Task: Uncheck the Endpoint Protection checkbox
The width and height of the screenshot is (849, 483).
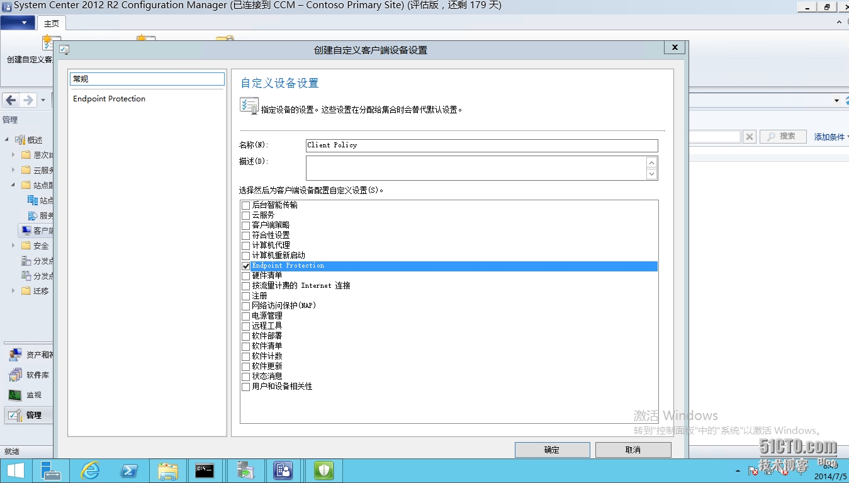Action: pyautogui.click(x=246, y=266)
